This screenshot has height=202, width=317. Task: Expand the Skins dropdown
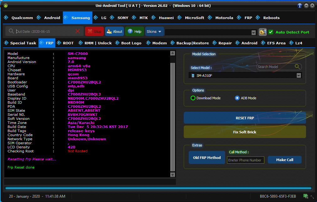click(154, 32)
